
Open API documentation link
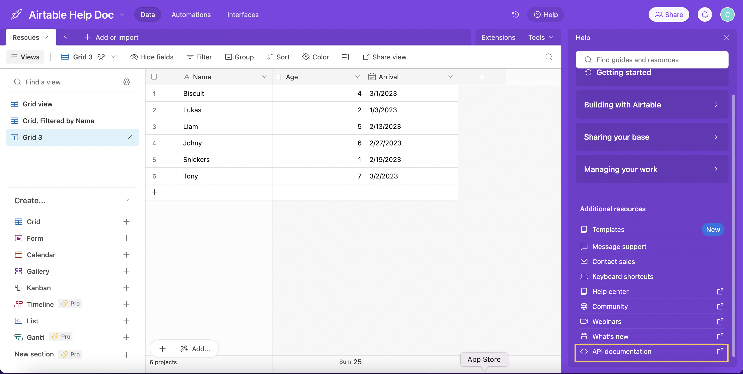click(652, 352)
